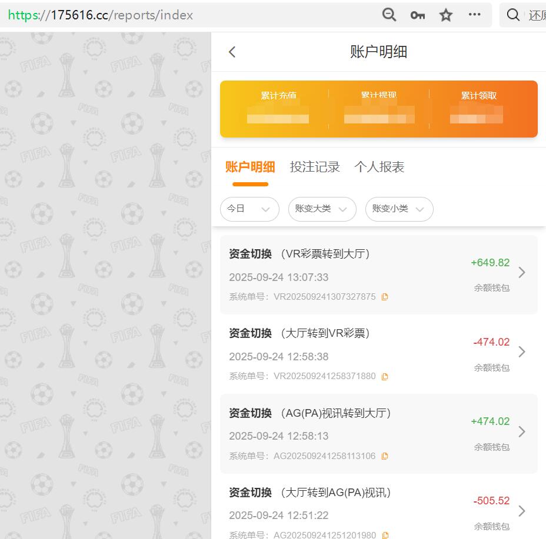Click the 累计提现 summary card
This screenshot has height=539, width=546.
(379, 109)
